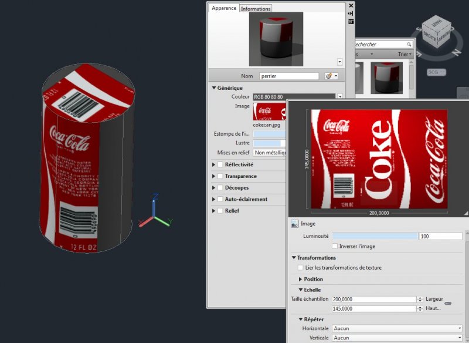Image resolution: width=469 pixels, height=343 pixels.
Task: Click the Nom field containing perrier
Action: tap(289, 76)
